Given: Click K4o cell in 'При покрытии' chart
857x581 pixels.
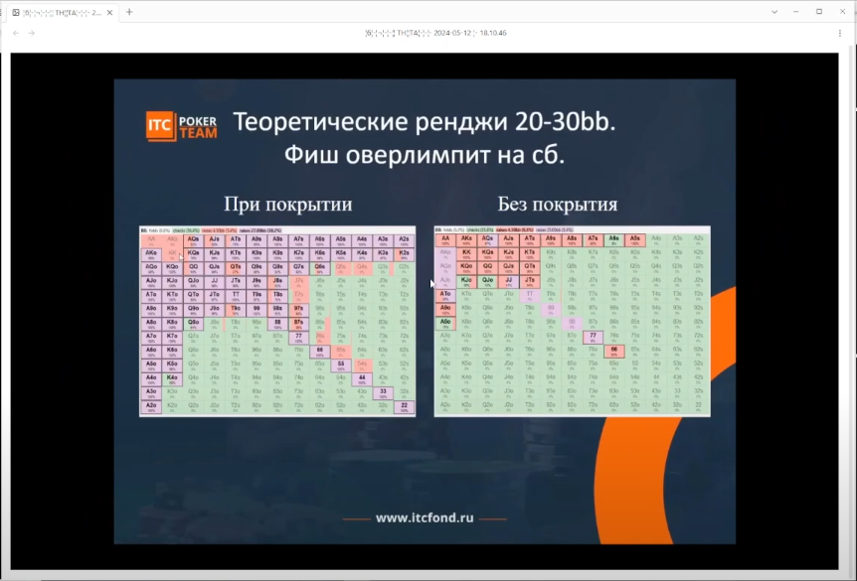Looking at the screenshot, I should [172, 379].
